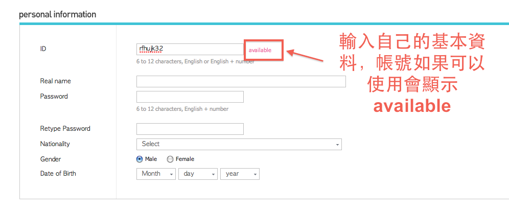
Task: Click the Real name input field
Action: click(x=241, y=81)
